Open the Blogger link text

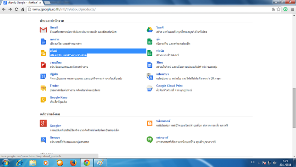[x=163, y=121]
